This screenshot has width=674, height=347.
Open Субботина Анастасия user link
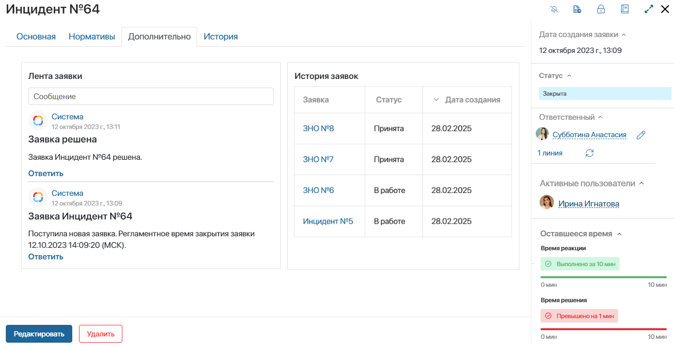click(x=589, y=135)
